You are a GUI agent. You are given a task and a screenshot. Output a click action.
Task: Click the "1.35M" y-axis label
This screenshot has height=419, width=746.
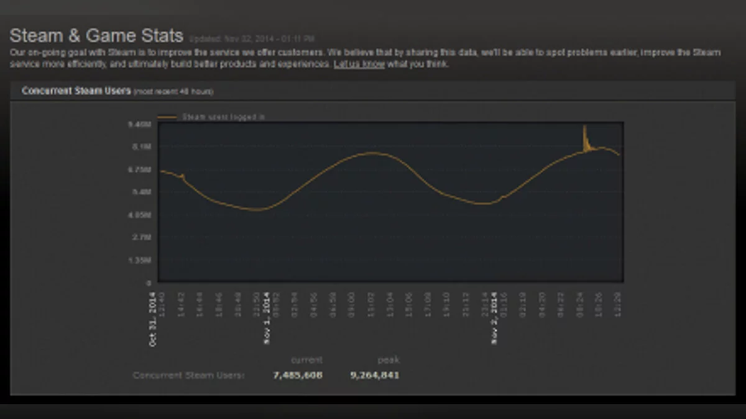point(140,260)
